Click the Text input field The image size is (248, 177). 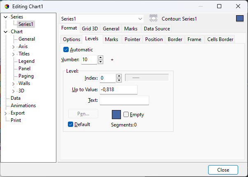tap(124, 101)
